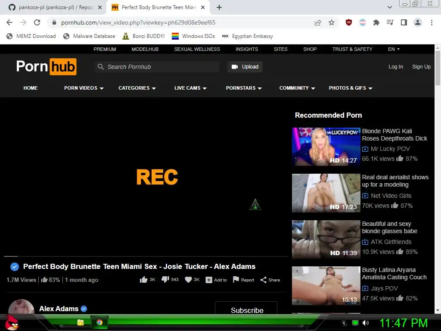Expand the COMMUNITY dropdown menu
The height and width of the screenshot is (331, 441).
(297, 88)
